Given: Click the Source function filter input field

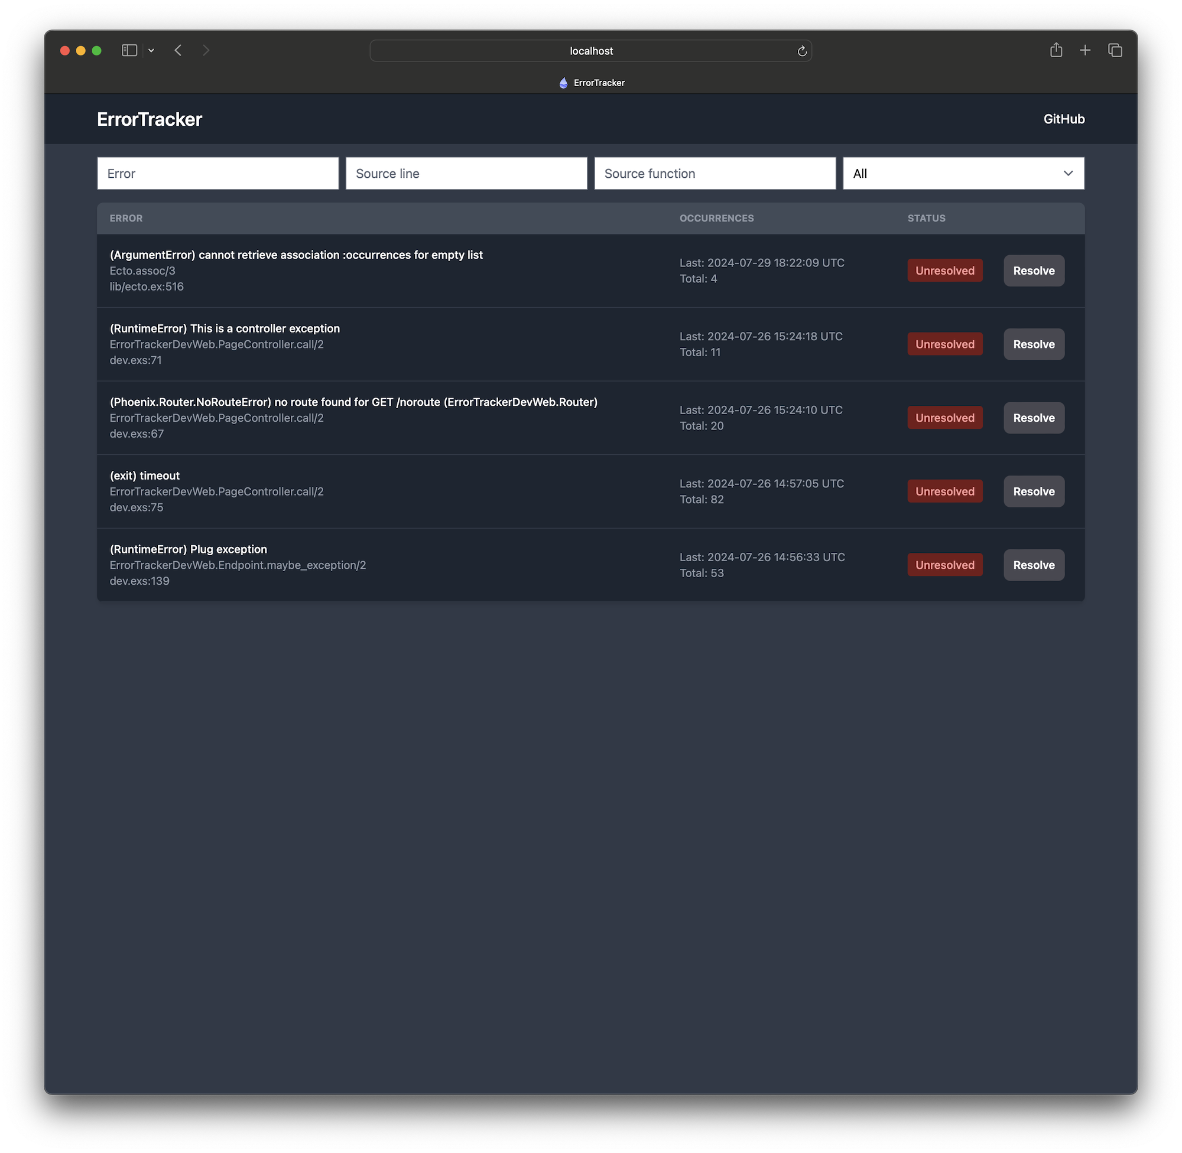Looking at the screenshot, I should (714, 172).
